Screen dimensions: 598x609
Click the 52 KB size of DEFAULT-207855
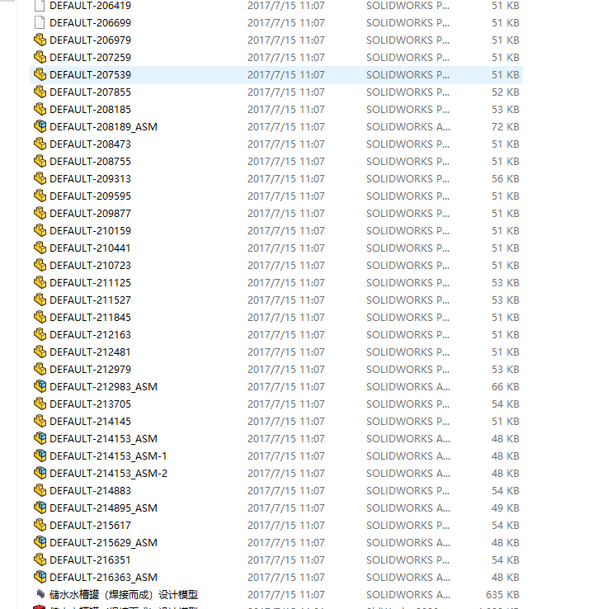coord(505,92)
